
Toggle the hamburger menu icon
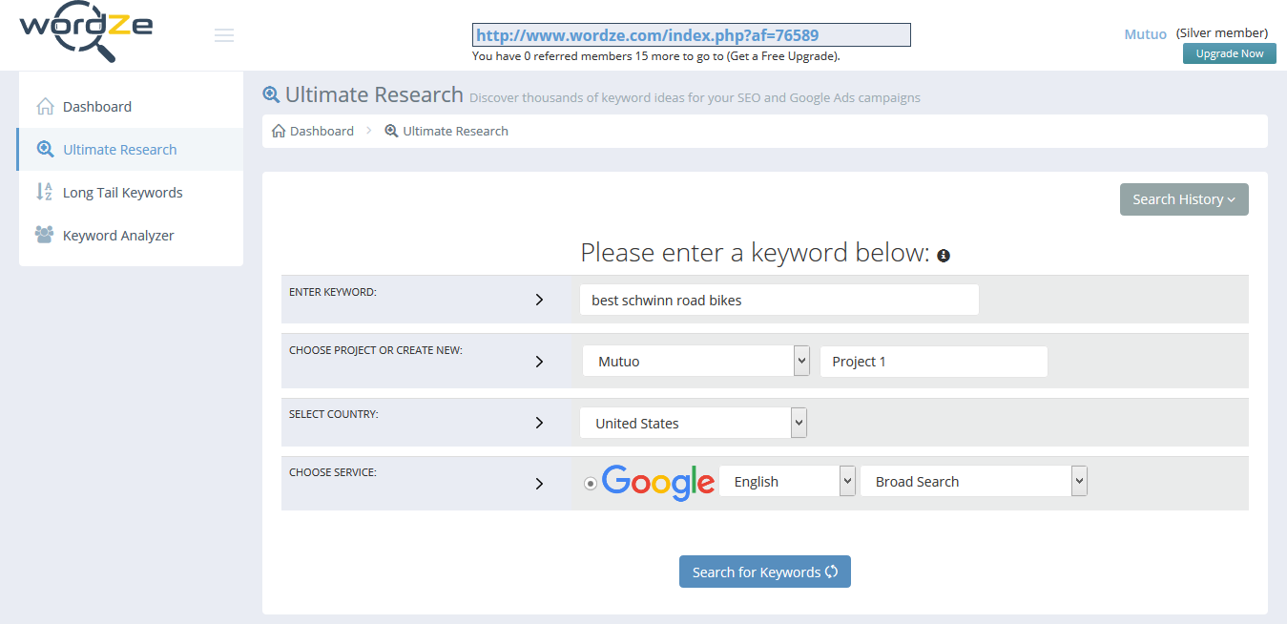[x=224, y=35]
